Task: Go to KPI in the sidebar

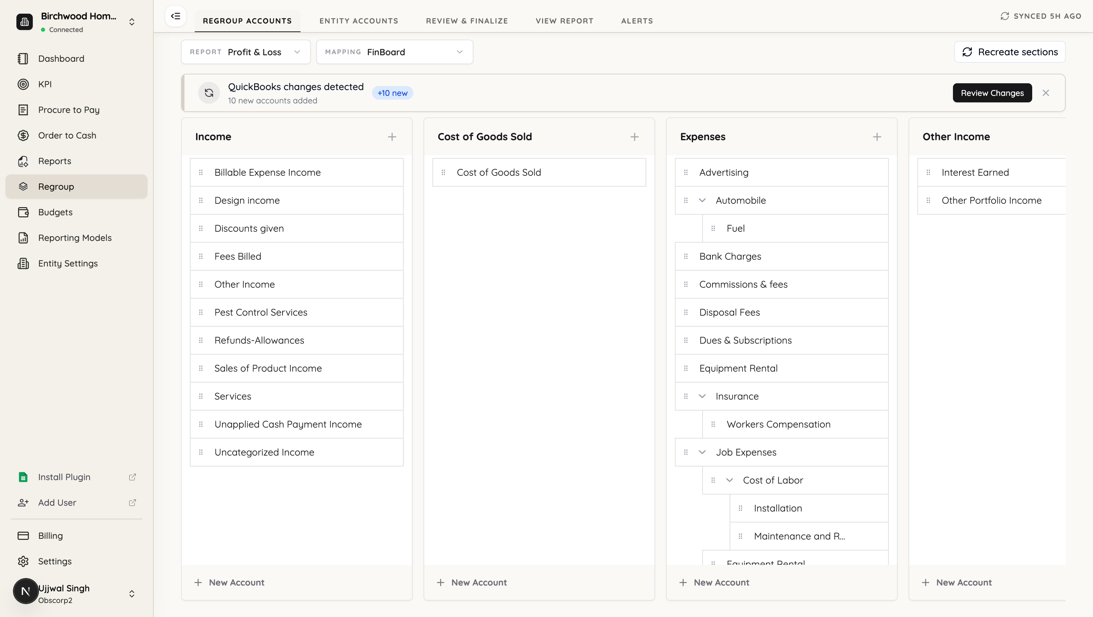Action: [77, 84]
